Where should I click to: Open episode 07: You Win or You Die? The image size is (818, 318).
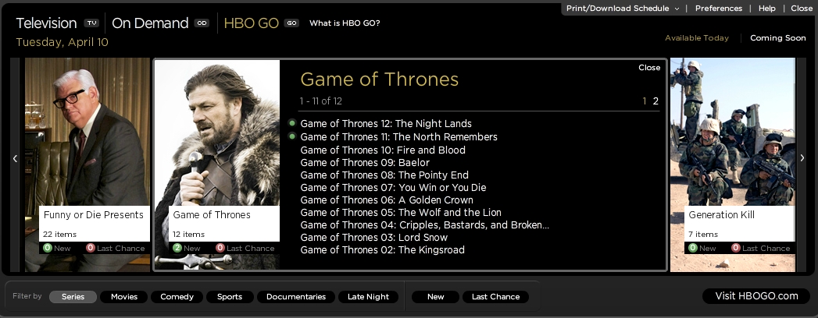(393, 187)
